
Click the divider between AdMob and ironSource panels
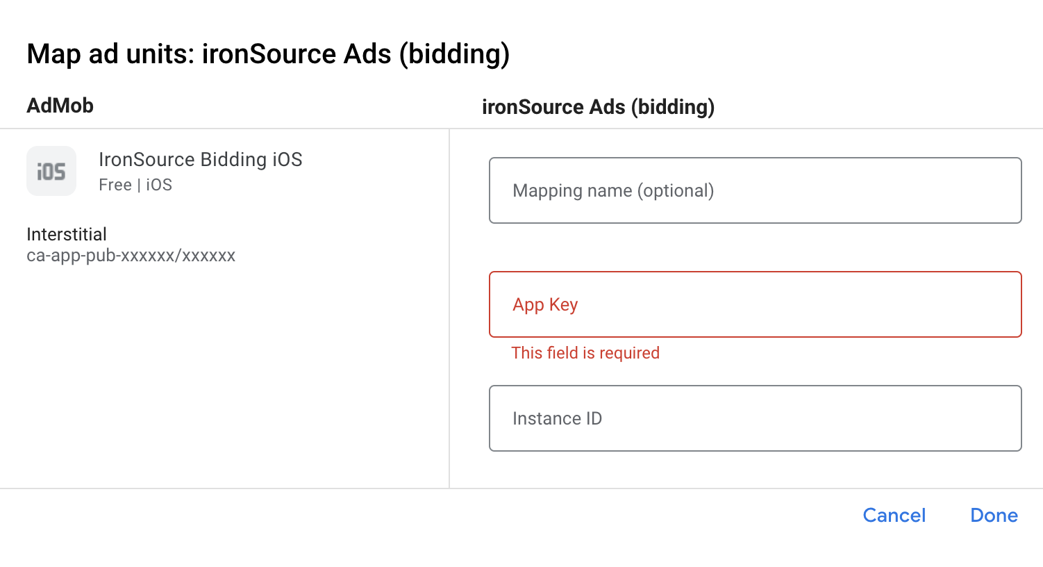tap(450, 306)
